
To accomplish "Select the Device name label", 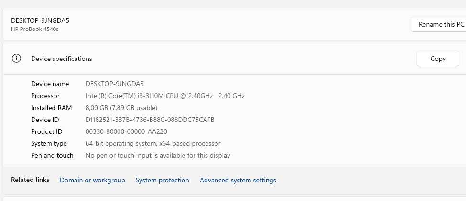I will [x=50, y=84].
